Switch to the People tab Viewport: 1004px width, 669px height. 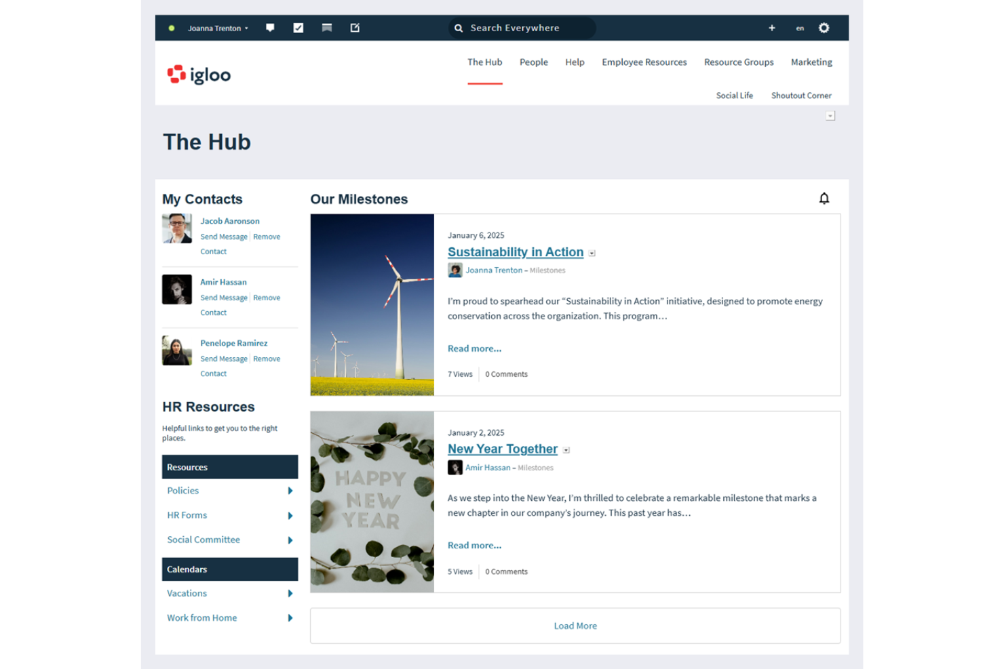click(534, 62)
